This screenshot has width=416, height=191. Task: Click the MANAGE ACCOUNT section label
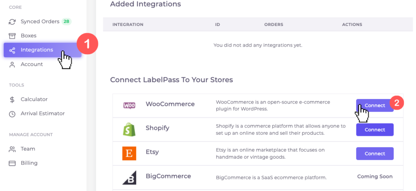(x=31, y=135)
